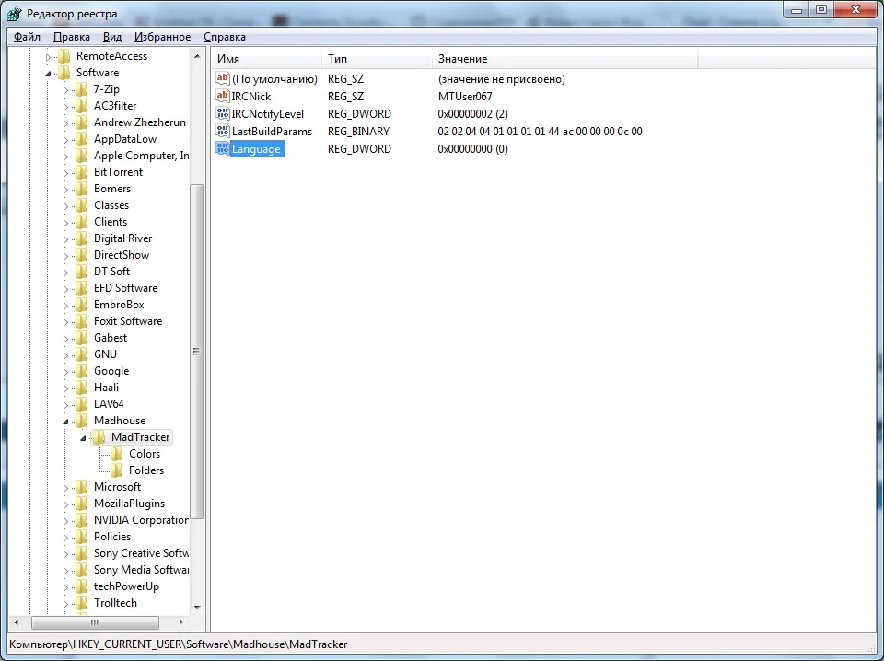Expand the AppDataLow key
884x661 pixels.
point(66,140)
